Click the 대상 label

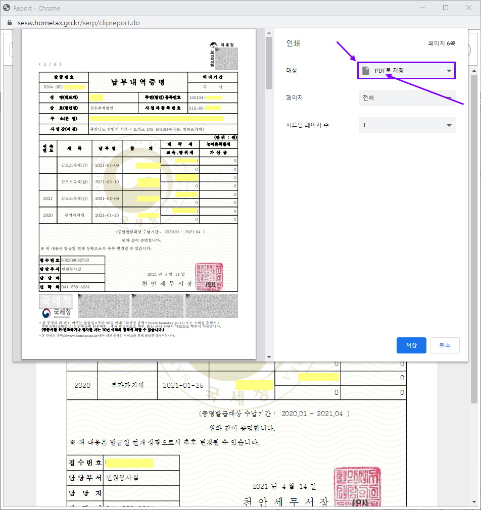[x=292, y=71]
